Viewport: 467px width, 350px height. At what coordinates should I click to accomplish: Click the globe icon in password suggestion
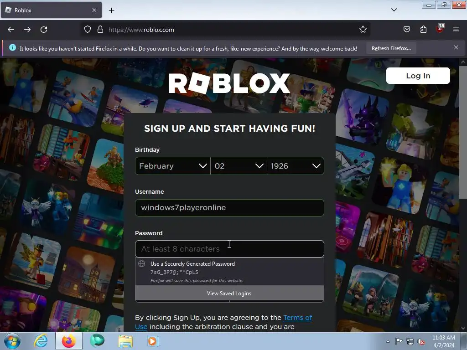coord(142,264)
